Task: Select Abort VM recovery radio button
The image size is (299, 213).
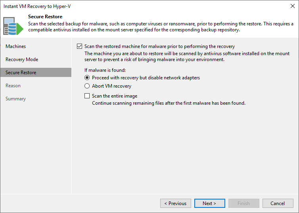Action: tap(87, 86)
